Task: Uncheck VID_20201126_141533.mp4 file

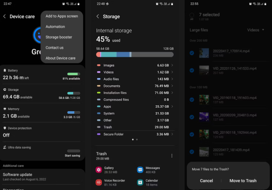Action: coord(192,70)
